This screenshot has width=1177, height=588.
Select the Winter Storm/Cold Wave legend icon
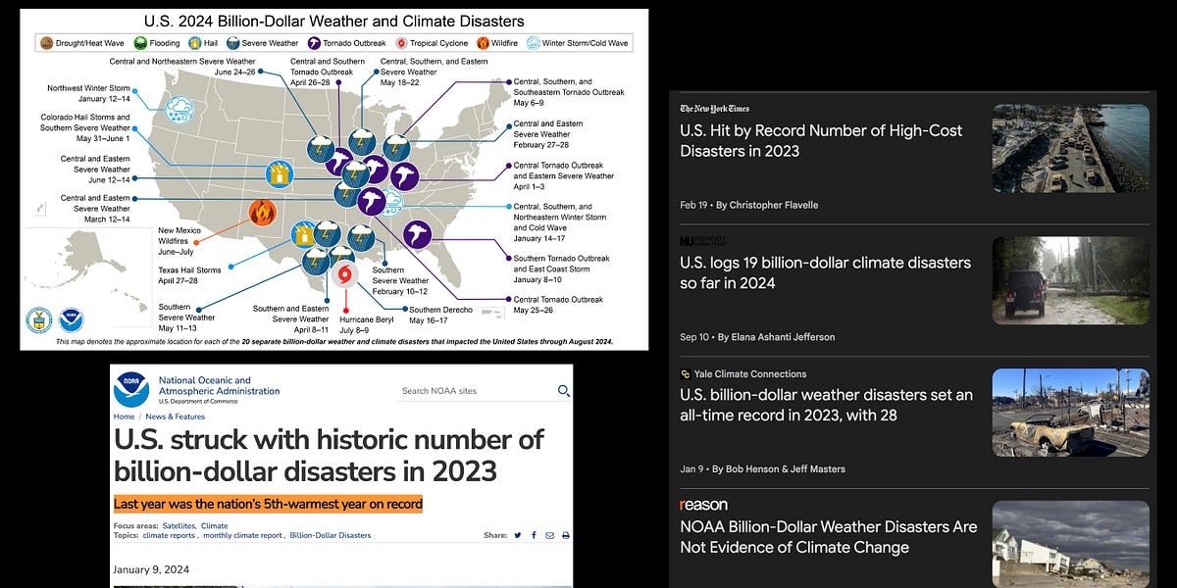(531, 43)
